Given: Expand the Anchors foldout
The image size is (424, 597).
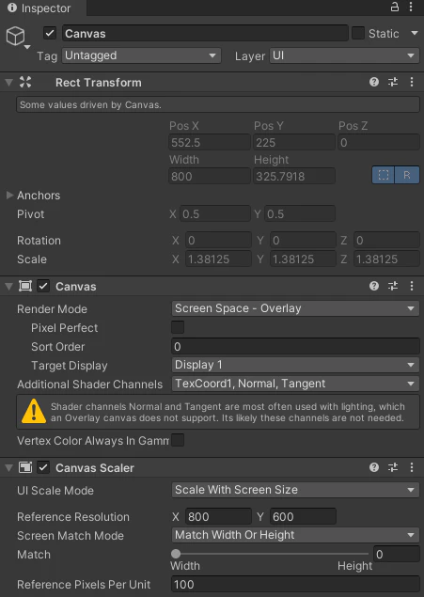Looking at the screenshot, I should (x=9, y=195).
